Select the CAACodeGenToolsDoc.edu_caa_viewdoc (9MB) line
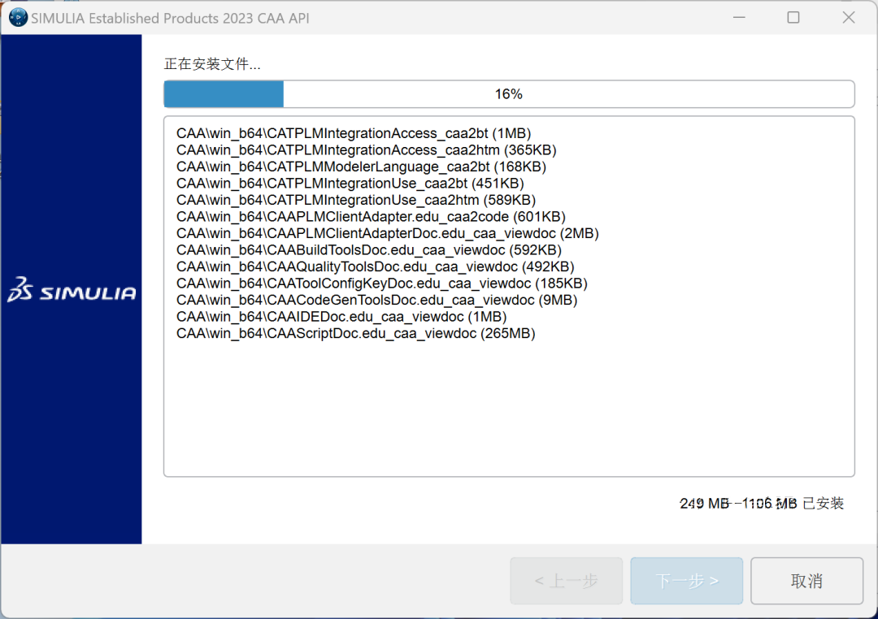Viewport: 878px width, 619px height. [377, 300]
